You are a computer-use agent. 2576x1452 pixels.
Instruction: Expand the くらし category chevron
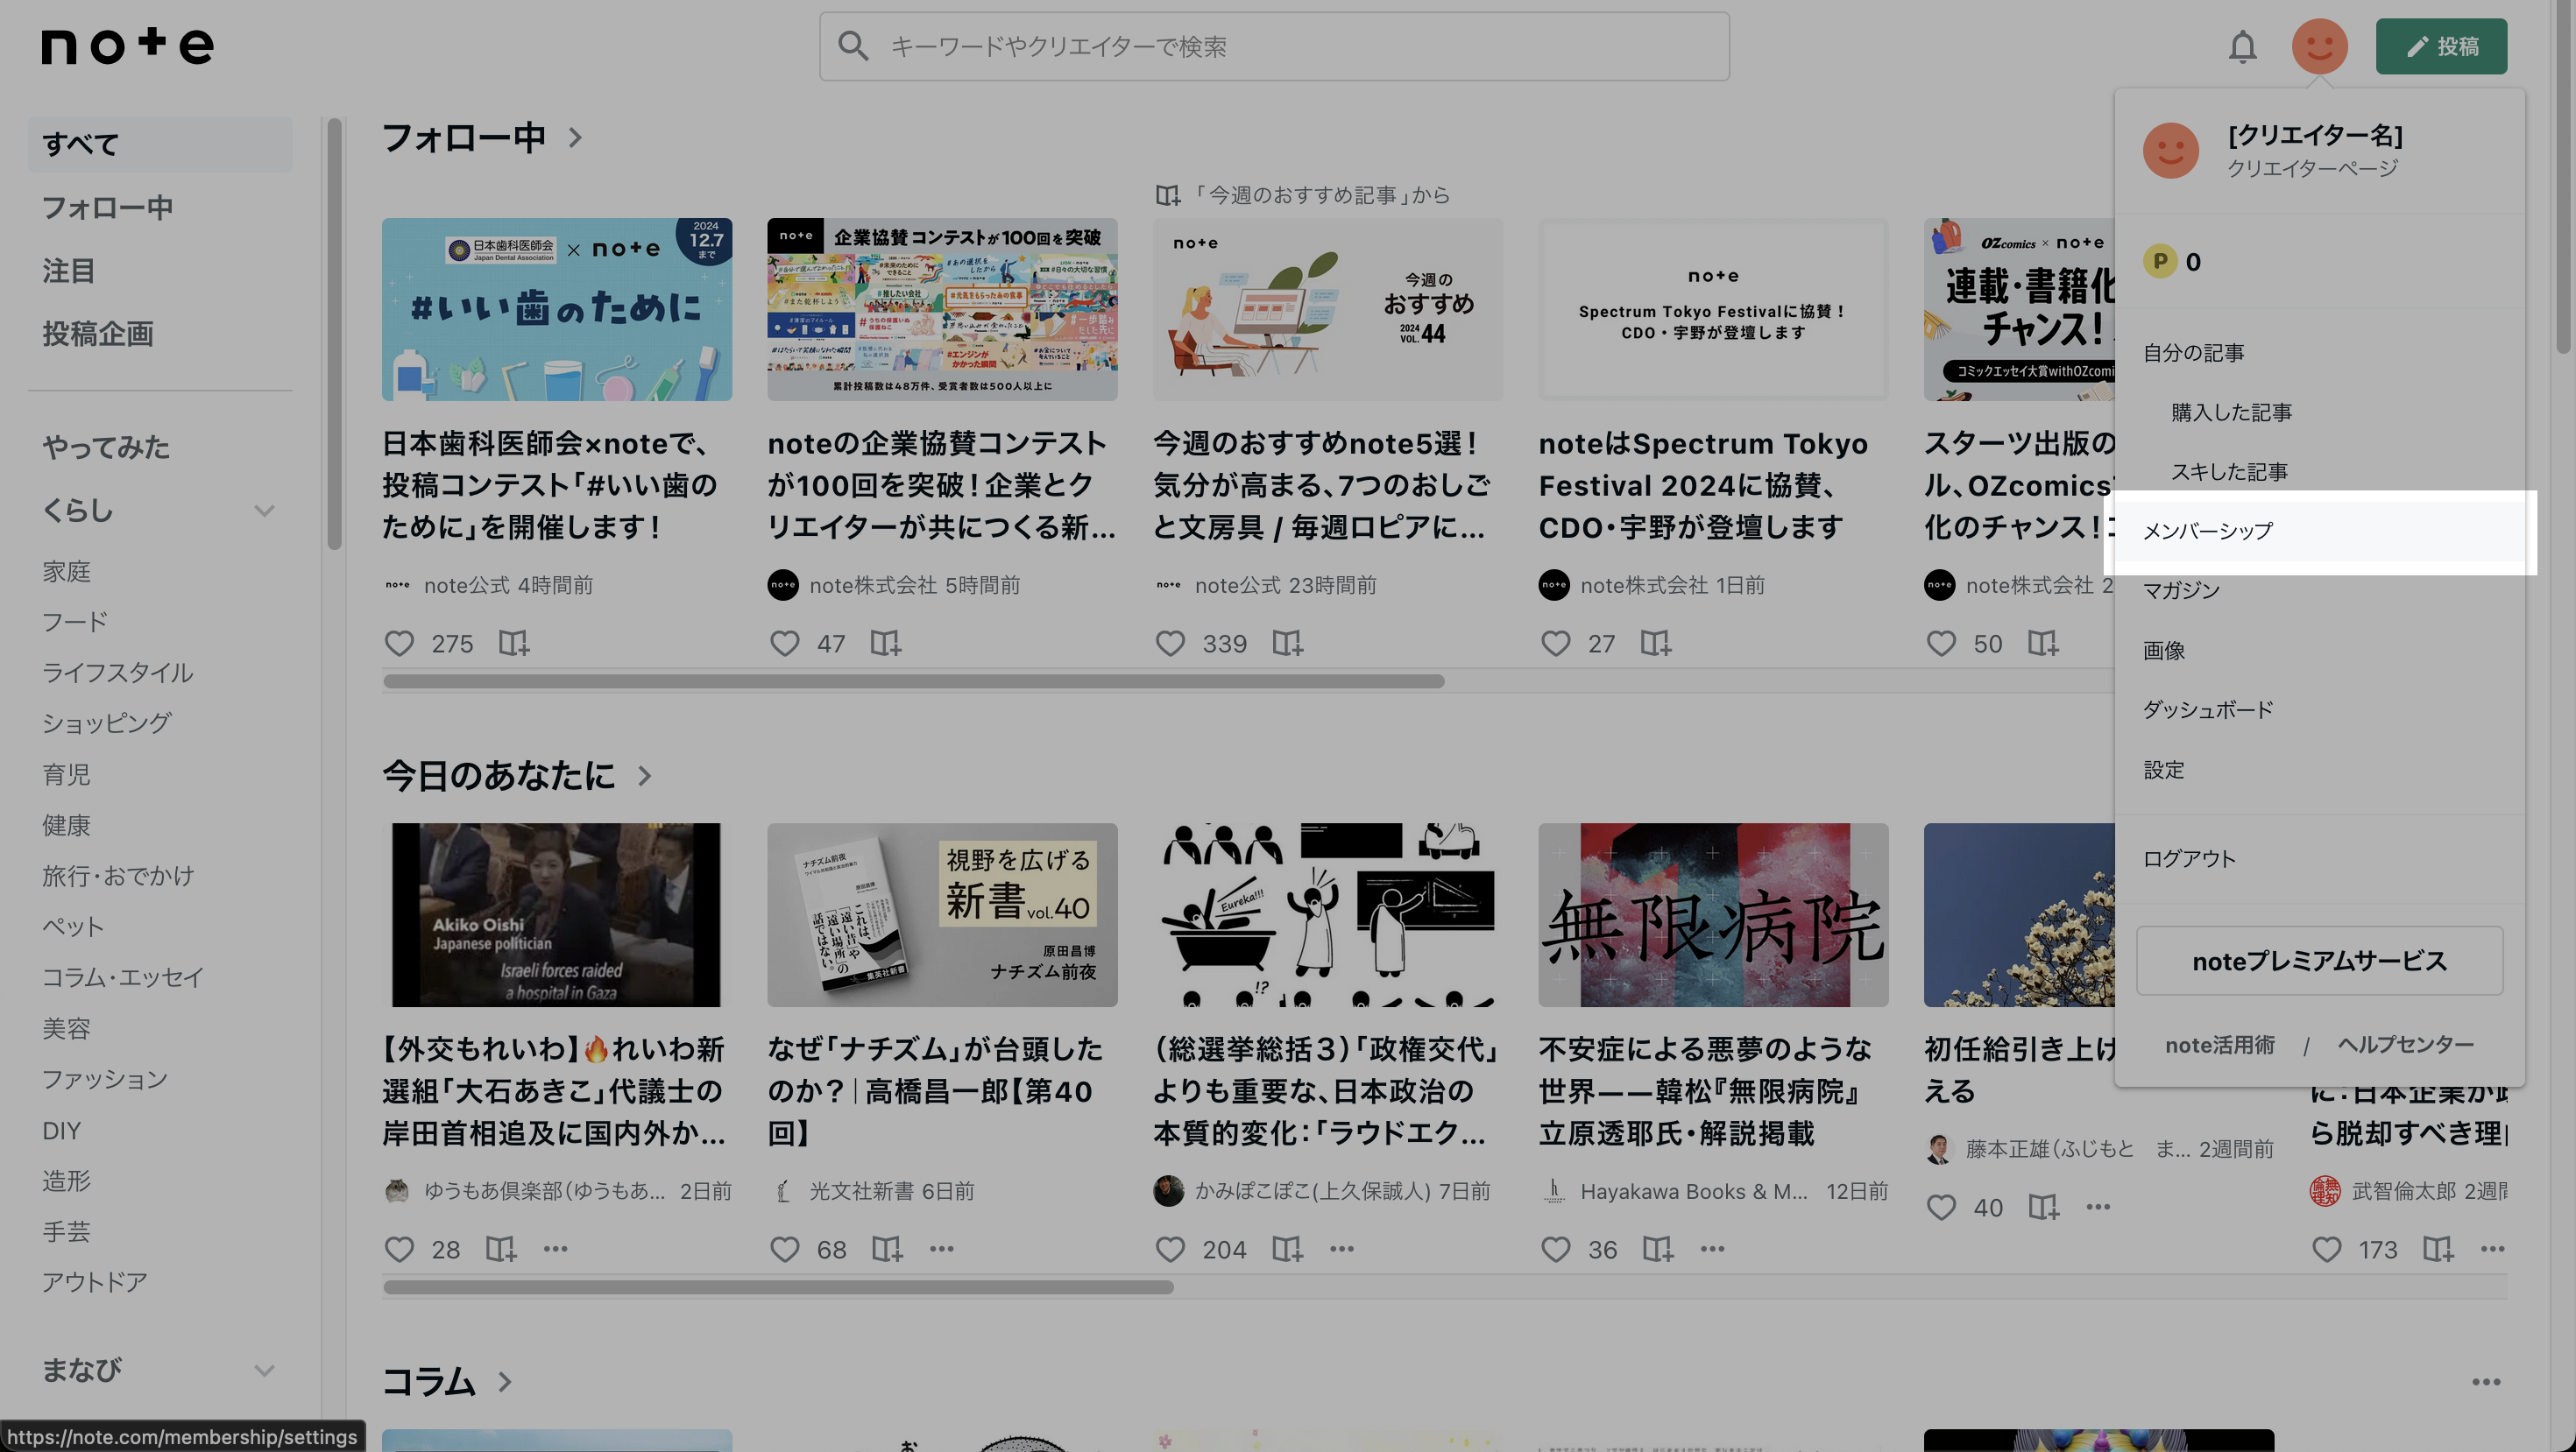coord(264,511)
